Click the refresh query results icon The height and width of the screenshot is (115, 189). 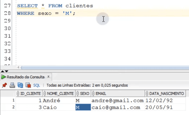pos(20,85)
